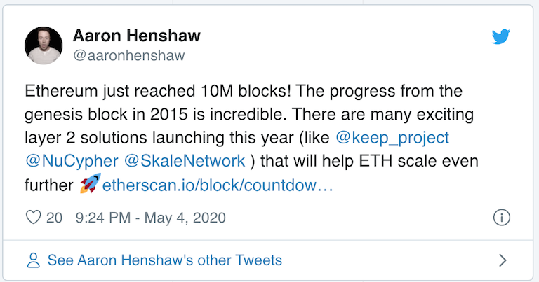The width and height of the screenshot is (539, 282).
Task: Click the rocket emoji in the tweet
Action: pyautogui.click(x=89, y=186)
